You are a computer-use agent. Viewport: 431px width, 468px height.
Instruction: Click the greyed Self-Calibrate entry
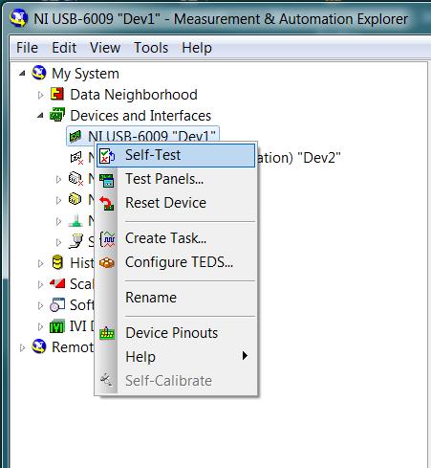pyautogui.click(x=176, y=381)
